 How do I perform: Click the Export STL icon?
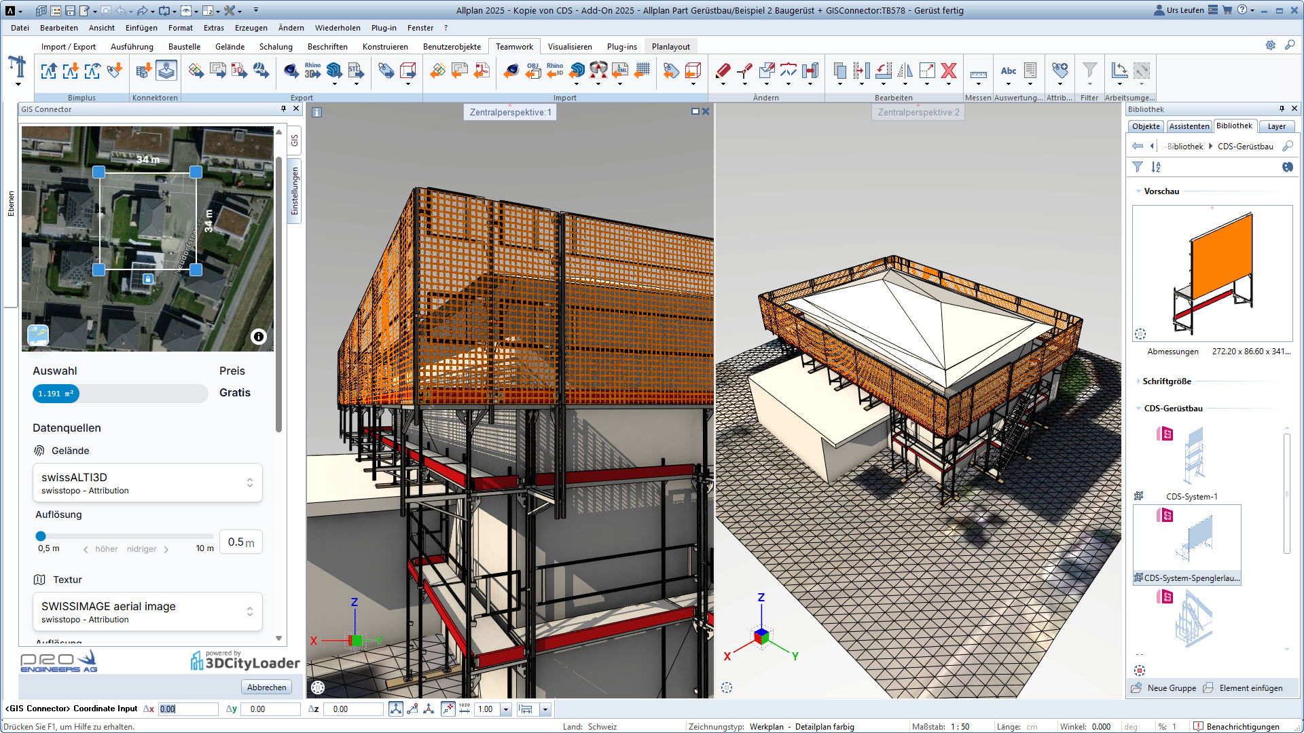point(356,70)
